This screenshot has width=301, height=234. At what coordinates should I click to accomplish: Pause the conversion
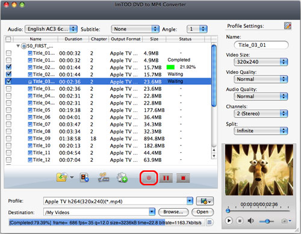pos(166,178)
